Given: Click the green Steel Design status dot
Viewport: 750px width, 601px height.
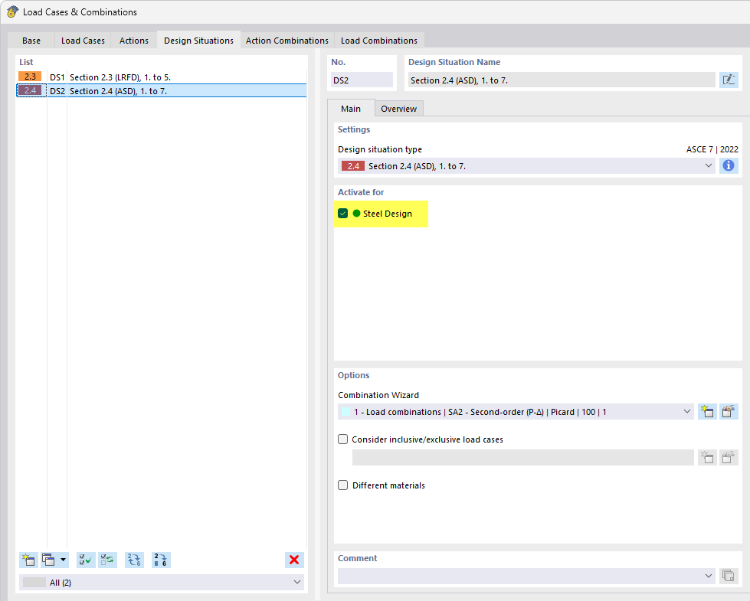Looking at the screenshot, I should [356, 214].
